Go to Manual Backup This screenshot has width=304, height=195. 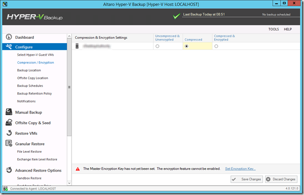pyautogui.click(x=28, y=113)
